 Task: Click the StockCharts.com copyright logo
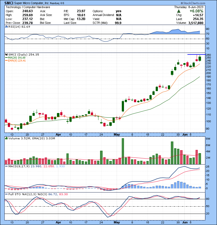[x=193, y=3]
